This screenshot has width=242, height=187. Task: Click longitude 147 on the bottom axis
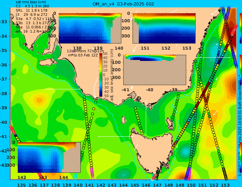point(157,185)
